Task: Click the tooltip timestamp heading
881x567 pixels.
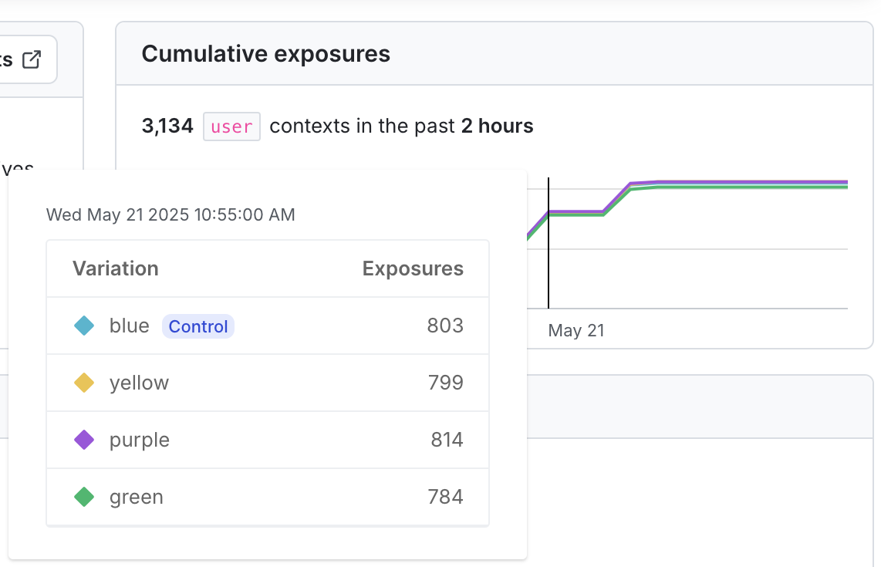Action: (170, 214)
